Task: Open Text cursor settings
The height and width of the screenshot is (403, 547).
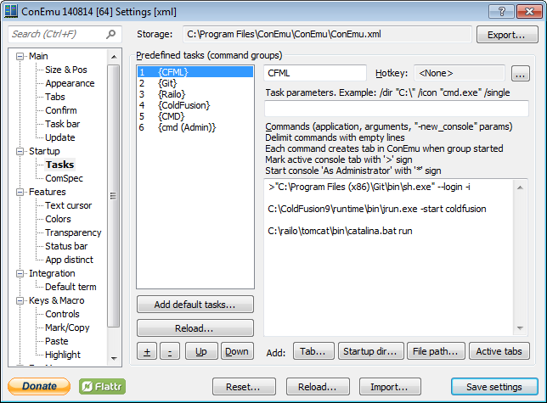Action: [68, 205]
